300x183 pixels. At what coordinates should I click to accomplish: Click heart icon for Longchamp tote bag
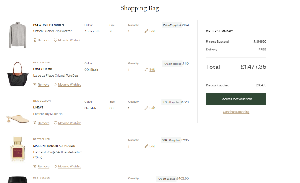pyautogui.click(x=55, y=85)
